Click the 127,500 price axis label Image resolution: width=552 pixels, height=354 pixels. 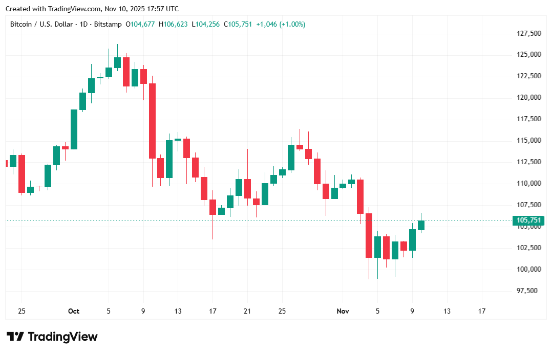[x=527, y=34]
